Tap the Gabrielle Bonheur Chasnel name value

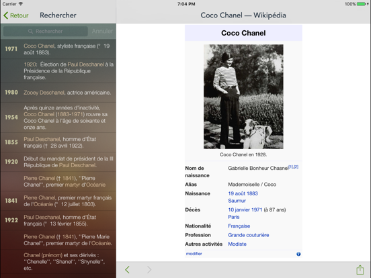coord(258,168)
